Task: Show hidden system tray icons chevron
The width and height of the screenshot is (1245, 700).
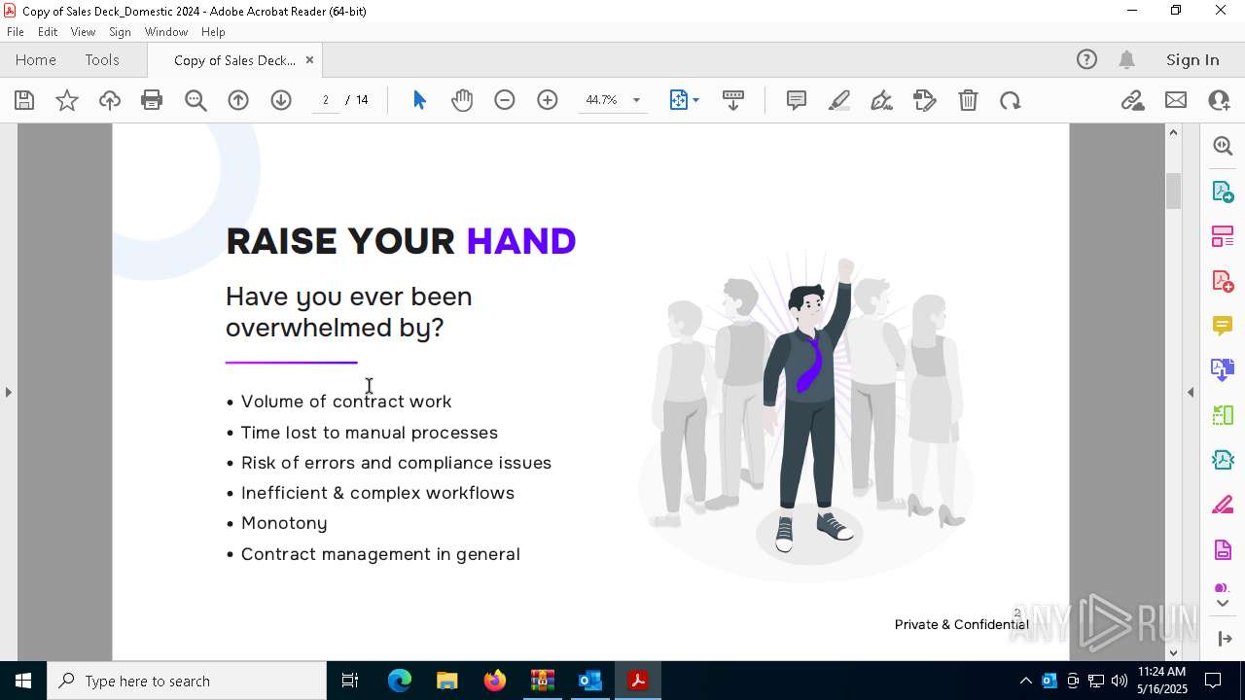Action: point(1025,681)
